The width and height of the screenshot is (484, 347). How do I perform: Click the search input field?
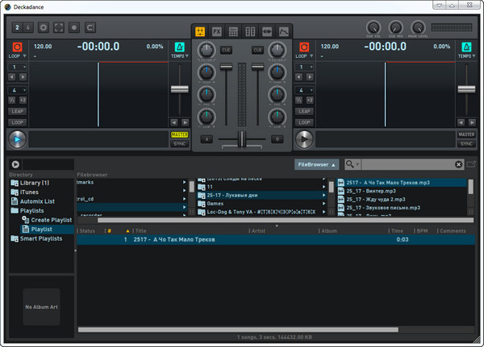point(407,164)
